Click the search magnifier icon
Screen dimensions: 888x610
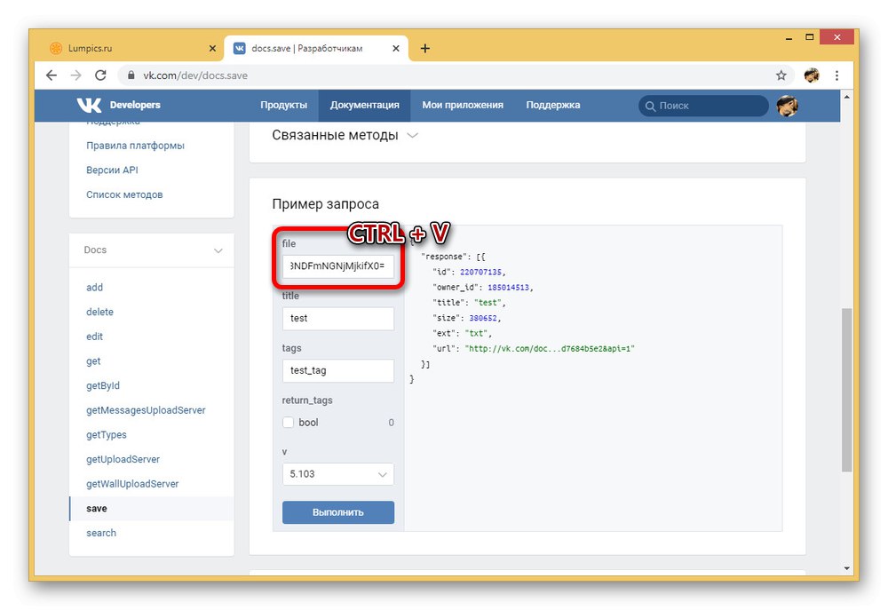point(650,106)
